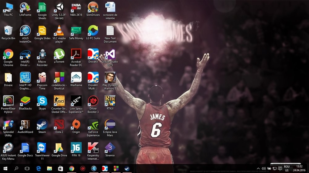This screenshot has height=173, width=309.
Task: Select the FIFA 16 desktop icon
Action: (76, 148)
